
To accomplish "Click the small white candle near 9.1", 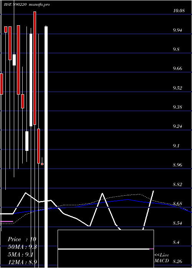I will [x=27, y=141].
